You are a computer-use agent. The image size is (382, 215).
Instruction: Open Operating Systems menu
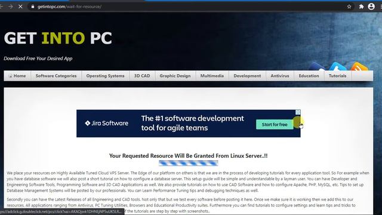(105, 76)
